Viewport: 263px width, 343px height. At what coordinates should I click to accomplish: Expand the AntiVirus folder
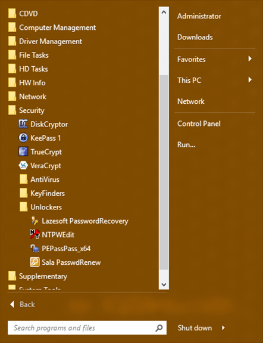coord(45,180)
